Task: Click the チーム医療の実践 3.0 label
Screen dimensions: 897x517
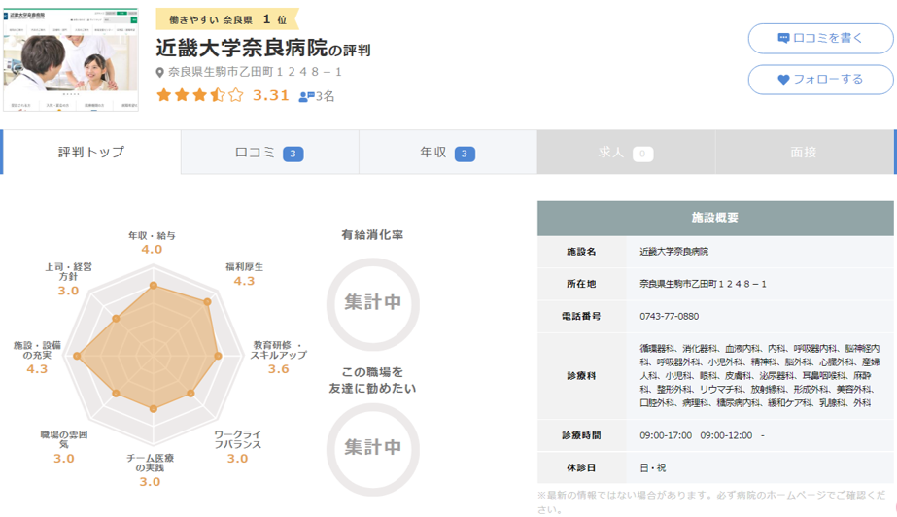Action: click(x=150, y=470)
